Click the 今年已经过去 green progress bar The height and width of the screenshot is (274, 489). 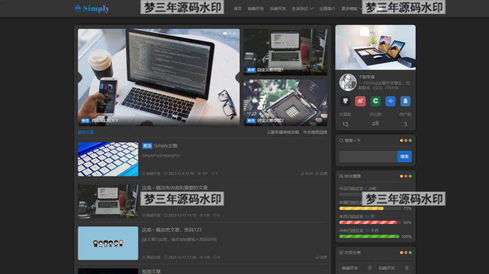(x=369, y=236)
